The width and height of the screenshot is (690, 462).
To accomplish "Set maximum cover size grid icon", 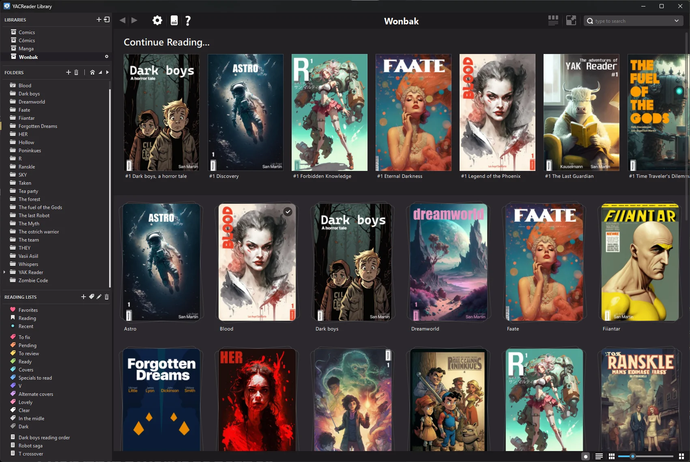I will coord(681,456).
